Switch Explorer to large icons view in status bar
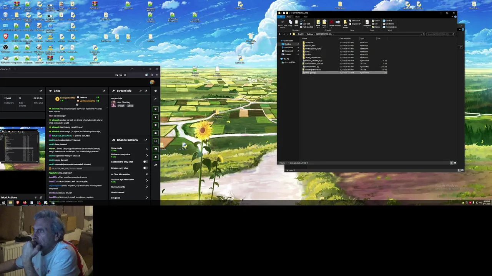 click(x=455, y=163)
